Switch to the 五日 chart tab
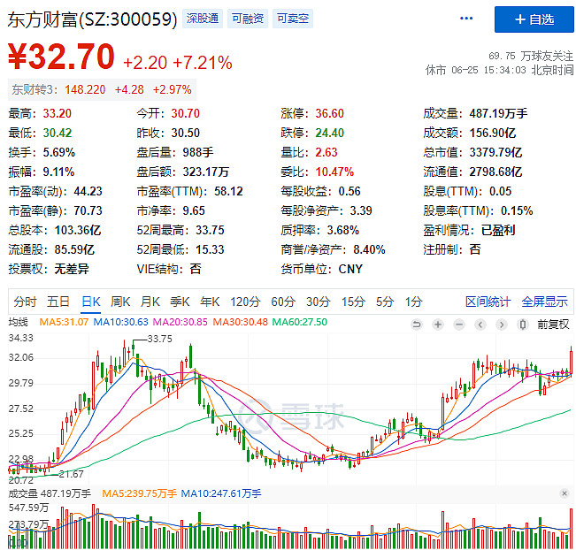This screenshot has height=550, width=576. (x=58, y=302)
